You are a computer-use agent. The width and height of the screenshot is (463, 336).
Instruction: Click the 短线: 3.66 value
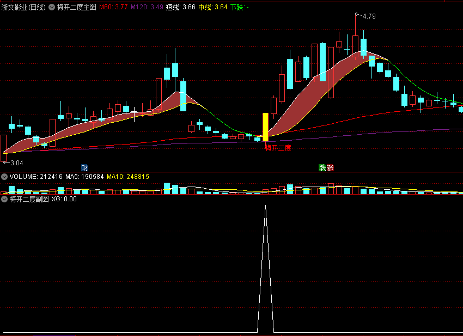pos(181,8)
